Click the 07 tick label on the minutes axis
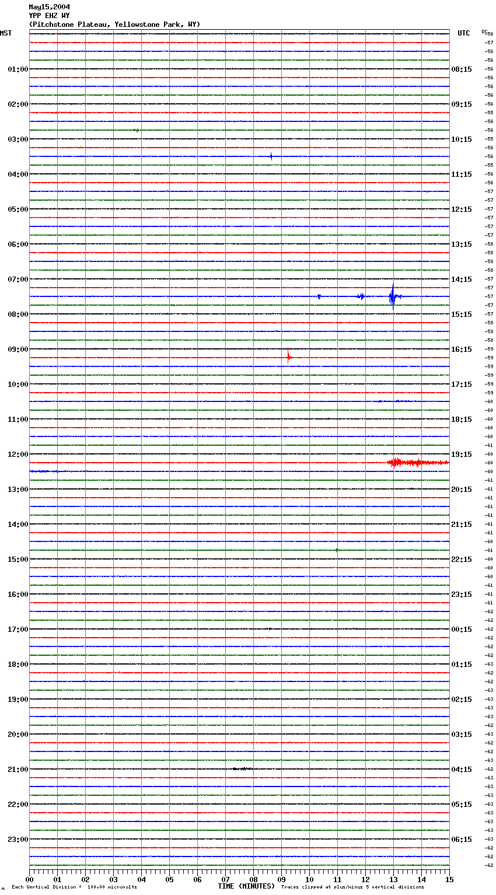The height and width of the screenshot is (895, 496). (x=225, y=879)
